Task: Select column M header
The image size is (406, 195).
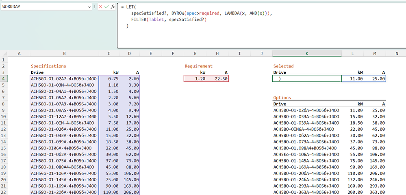Action: 375,54
